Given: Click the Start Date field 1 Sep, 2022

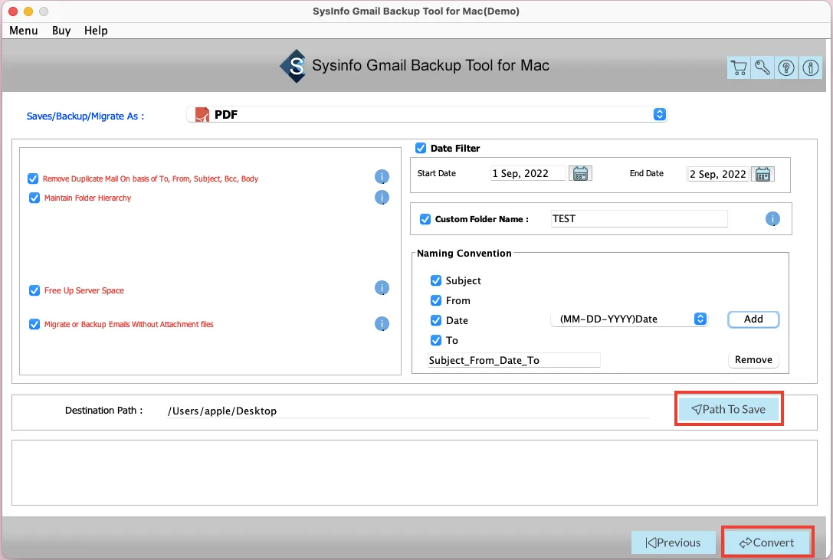Looking at the screenshot, I should [x=528, y=173].
